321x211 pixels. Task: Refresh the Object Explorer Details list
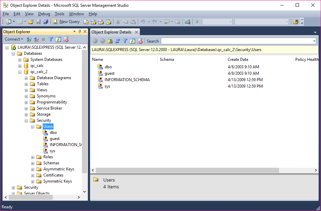click(x=132, y=41)
